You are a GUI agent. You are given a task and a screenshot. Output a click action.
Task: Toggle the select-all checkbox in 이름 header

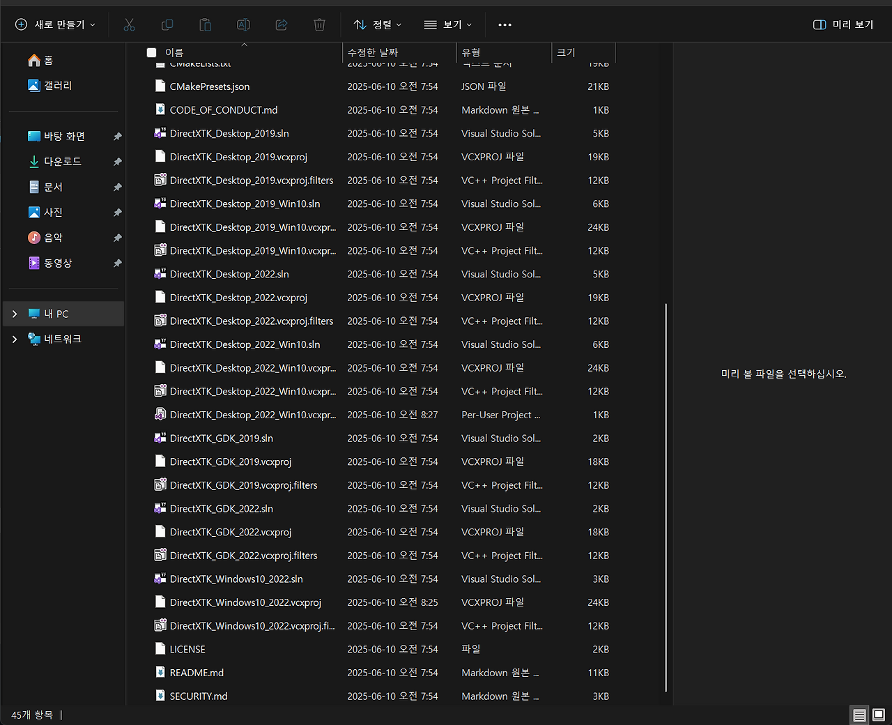tap(151, 52)
